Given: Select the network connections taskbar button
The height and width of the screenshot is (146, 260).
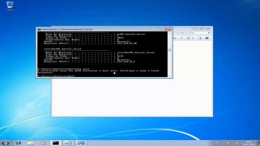Looking at the screenshot, I should 81,143.
